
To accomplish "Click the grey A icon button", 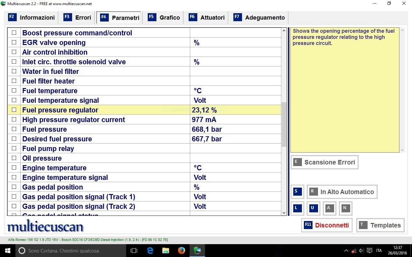I will point(329,208).
